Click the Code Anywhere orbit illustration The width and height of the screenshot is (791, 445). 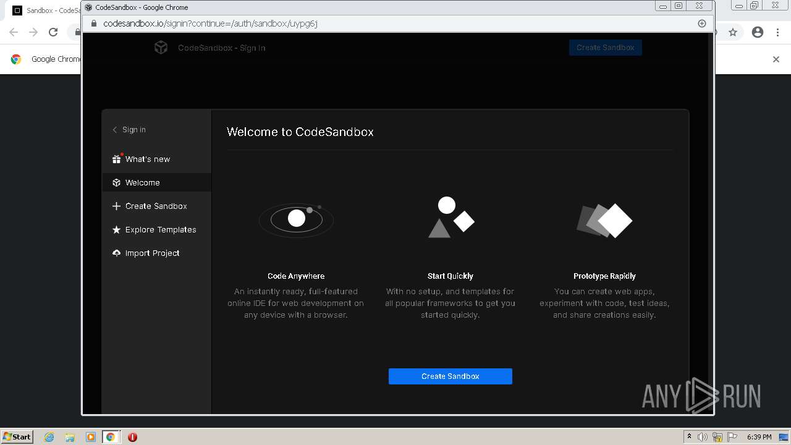pos(296,219)
